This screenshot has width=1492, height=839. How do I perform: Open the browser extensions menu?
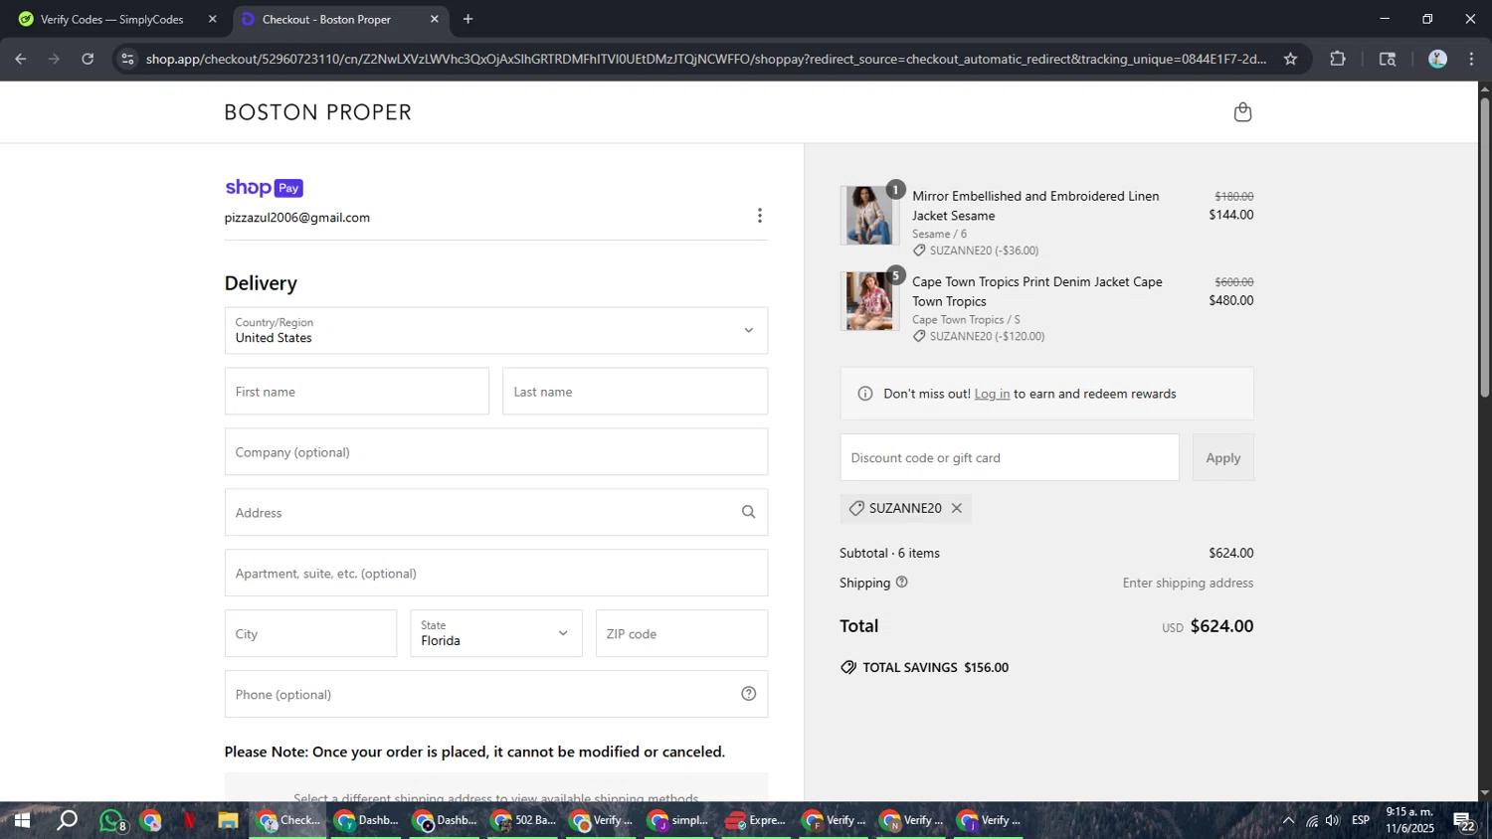[x=1338, y=59]
